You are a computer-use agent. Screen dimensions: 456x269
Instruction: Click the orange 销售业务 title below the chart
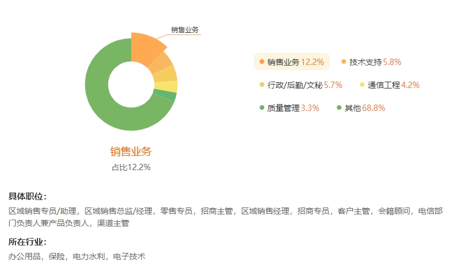pos(131,152)
